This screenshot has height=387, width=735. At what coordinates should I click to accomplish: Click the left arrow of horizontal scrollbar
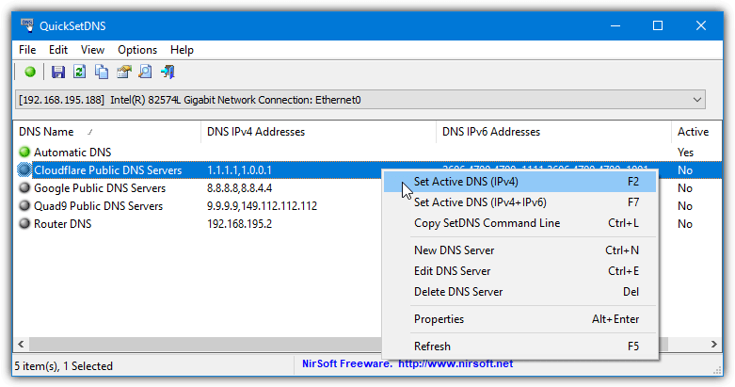[21, 344]
